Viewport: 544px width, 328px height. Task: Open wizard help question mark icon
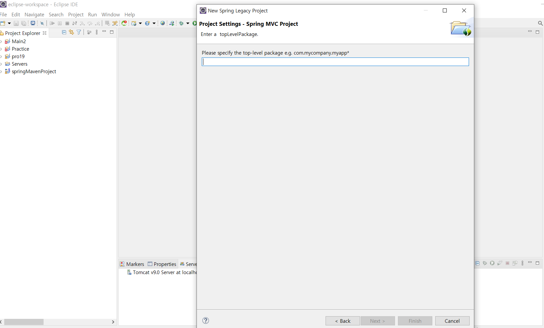point(206,320)
